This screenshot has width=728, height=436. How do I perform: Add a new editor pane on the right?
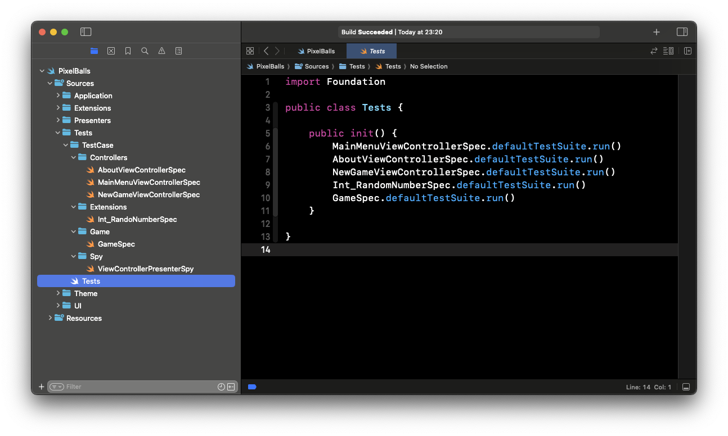tap(687, 51)
